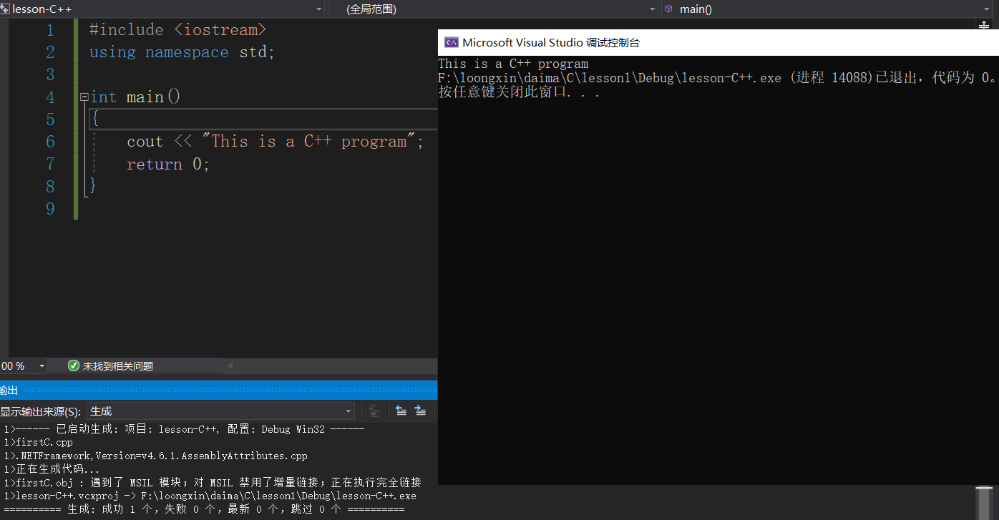
Task: Collapse the main function outline block
Action: (x=84, y=97)
